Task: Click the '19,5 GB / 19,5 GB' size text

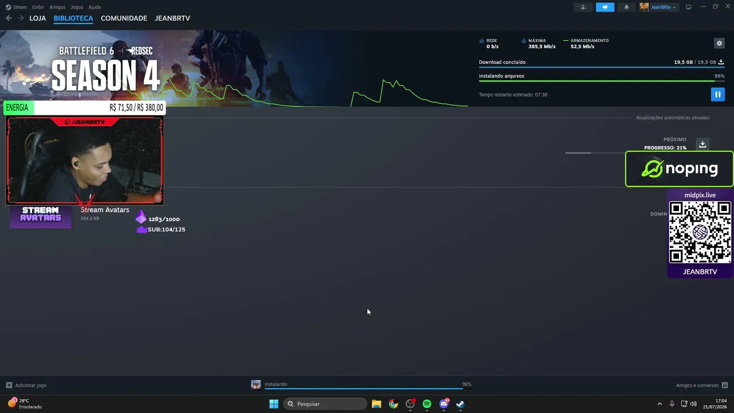Action: [x=695, y=62]
